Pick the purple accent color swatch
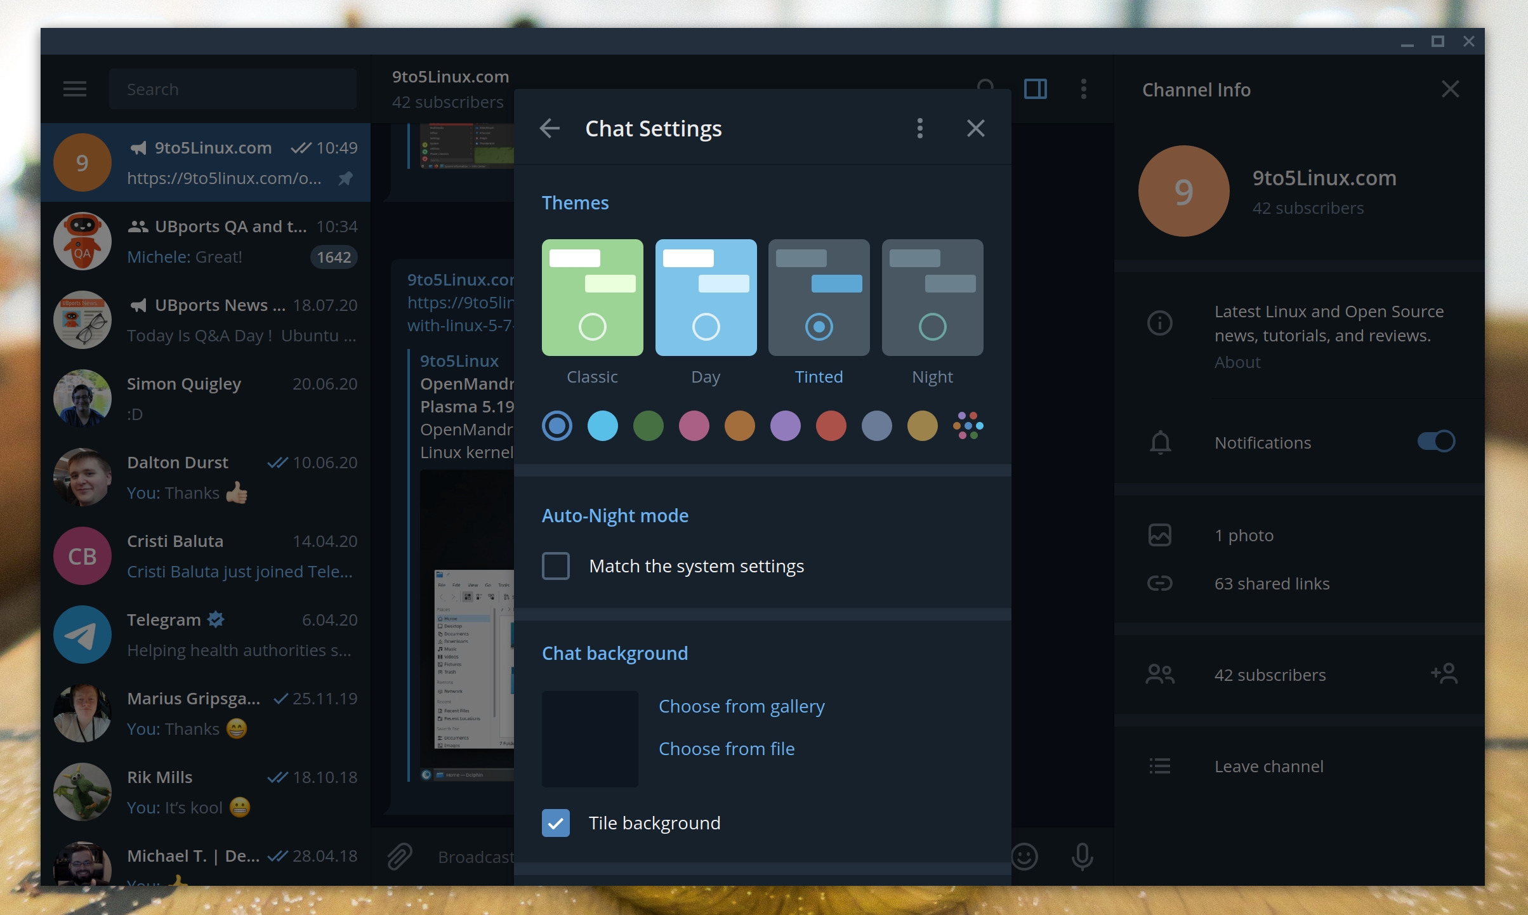 point(786,426)
